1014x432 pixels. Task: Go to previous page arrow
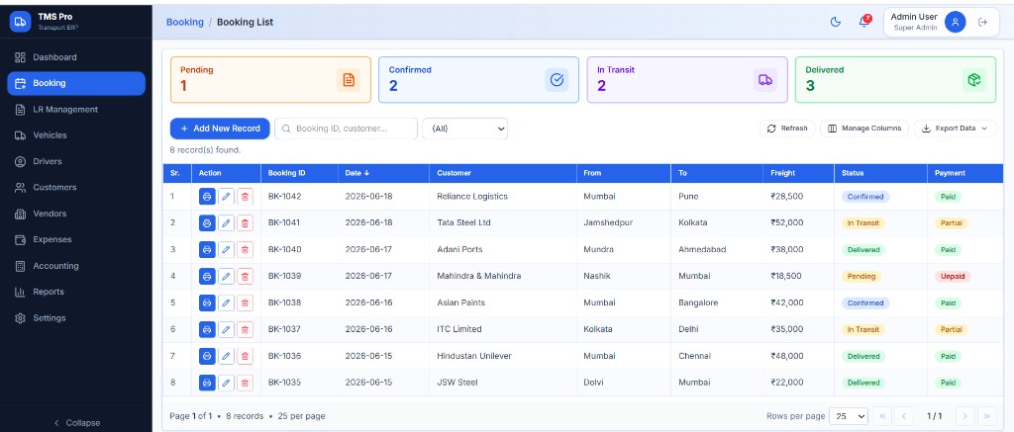point(903,416)
